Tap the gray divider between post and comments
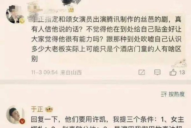 coord(95,82)
